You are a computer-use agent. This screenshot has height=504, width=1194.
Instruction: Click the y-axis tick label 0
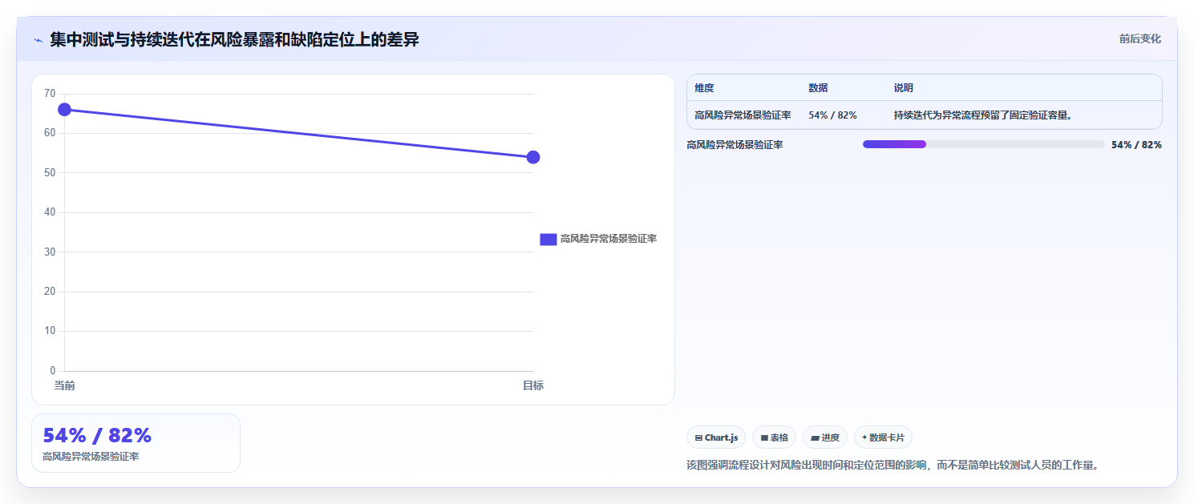tap(53, 371)
